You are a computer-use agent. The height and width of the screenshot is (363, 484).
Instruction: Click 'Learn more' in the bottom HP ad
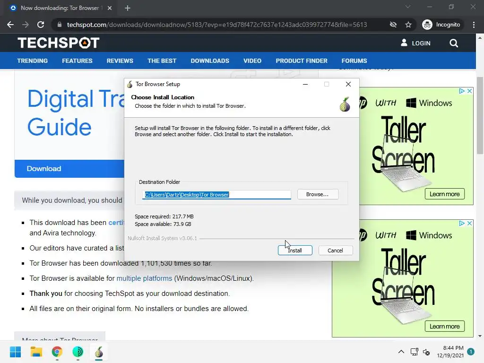click(x=444, y=326)
